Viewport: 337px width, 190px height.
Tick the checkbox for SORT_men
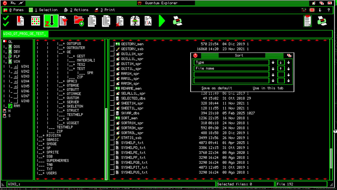[112, 118]
